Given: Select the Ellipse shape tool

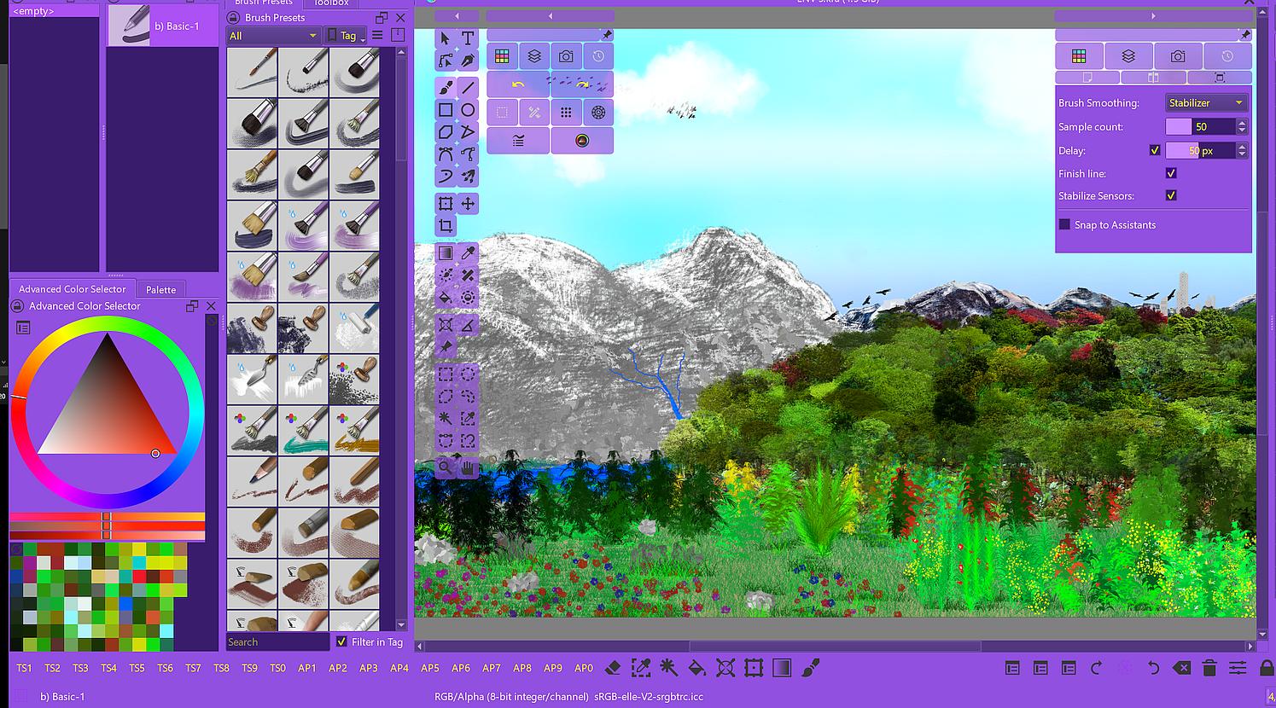Looking at the screenshot, I should [x=468, y=110].
